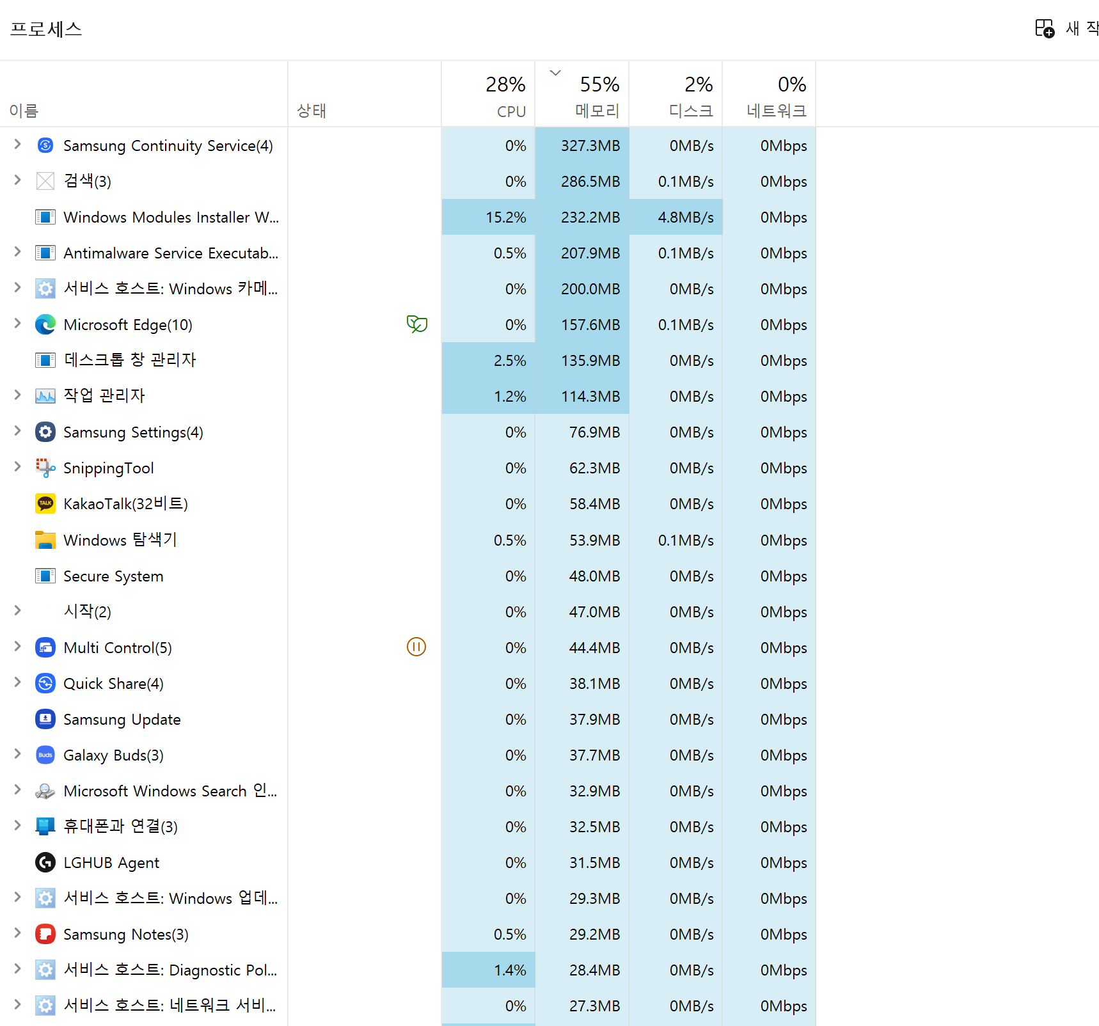
Task: Click the Antimalware Service Executable icon
Action: pos(45,253)
